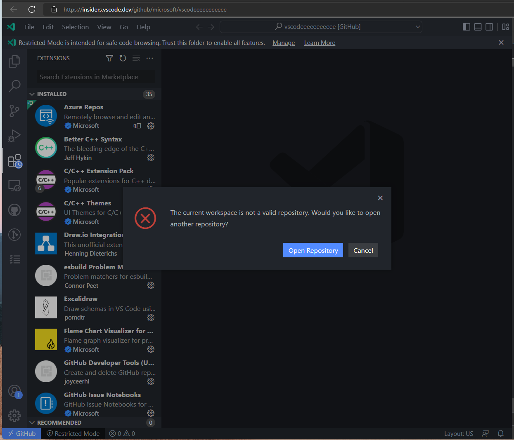Toggle the Primary Side Bar visibility

pos(466,26)
